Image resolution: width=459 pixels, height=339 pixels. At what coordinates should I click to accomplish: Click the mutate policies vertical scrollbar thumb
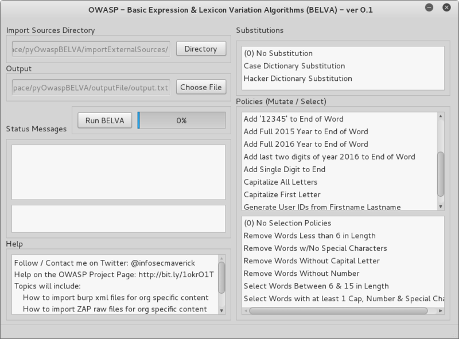click(440, 174)
